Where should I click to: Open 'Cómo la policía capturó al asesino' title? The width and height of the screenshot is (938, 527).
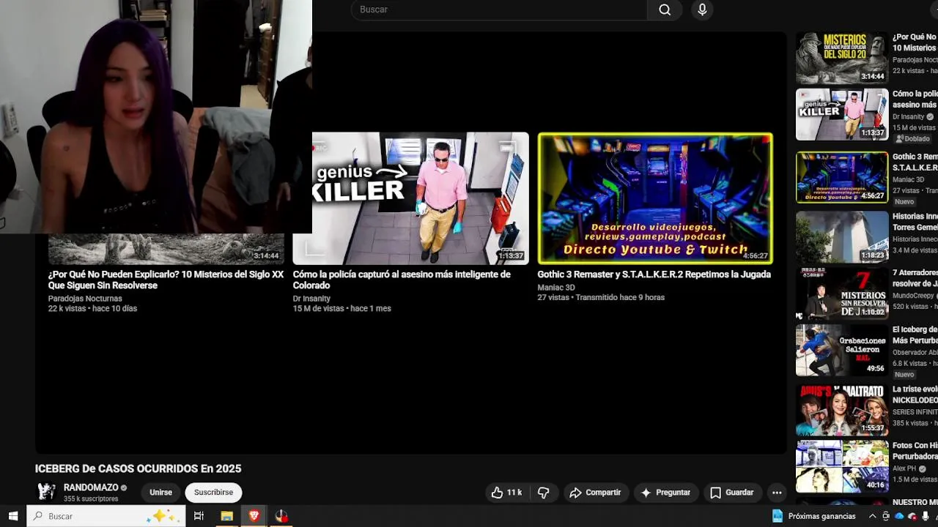[x=402, y=280]
